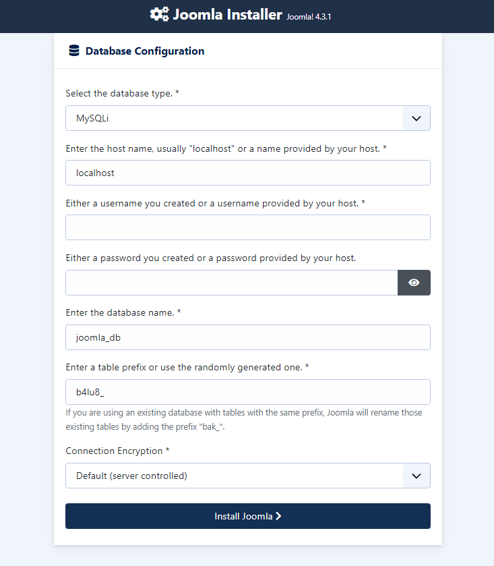The width and height of the screenshot is (494, 566).
Task: Open the MySQLi database type dropdown
Action: (235, 118)
